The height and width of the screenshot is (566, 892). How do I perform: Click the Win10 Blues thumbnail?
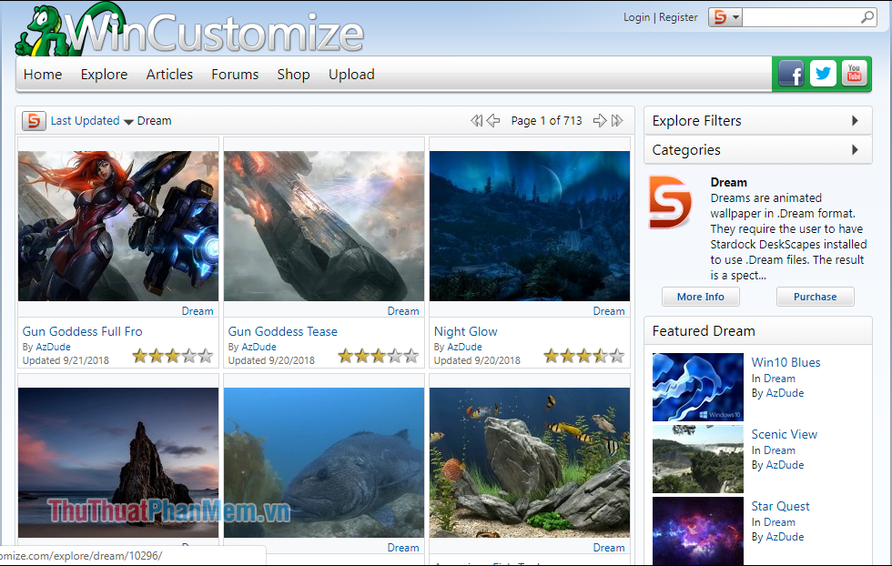(697, 388)
